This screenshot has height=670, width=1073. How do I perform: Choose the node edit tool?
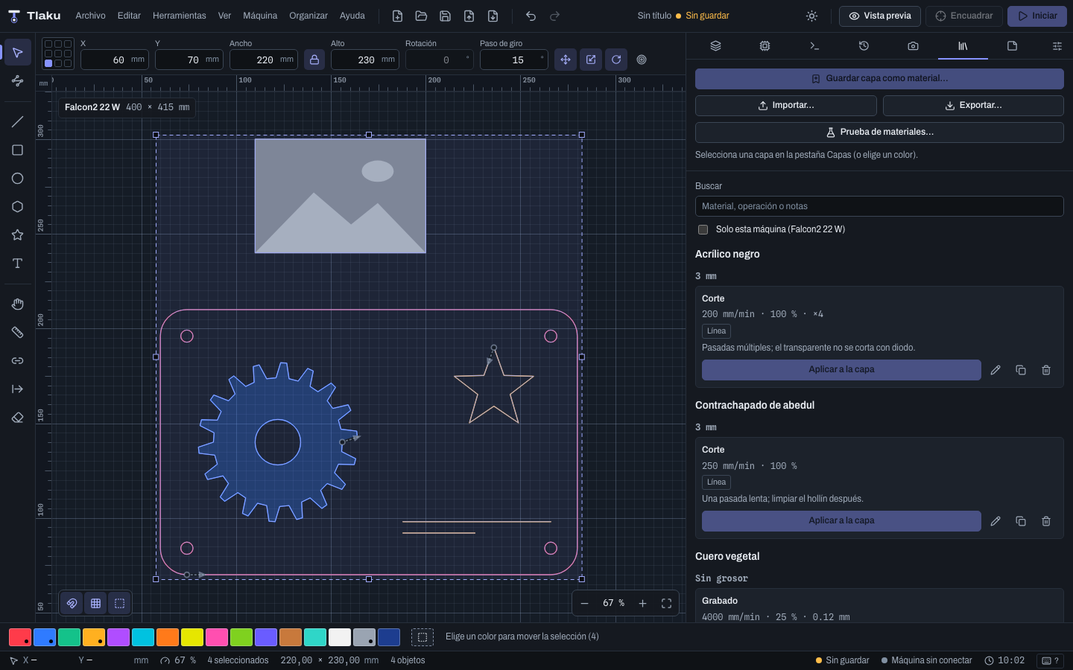pyautogui.click(x=17, y=80)
